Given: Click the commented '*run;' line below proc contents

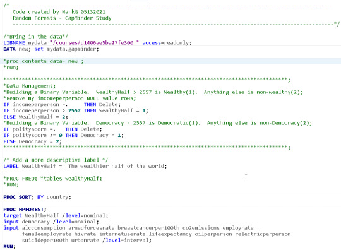Looking at the screenshot, I should click(x=11, y=68).
